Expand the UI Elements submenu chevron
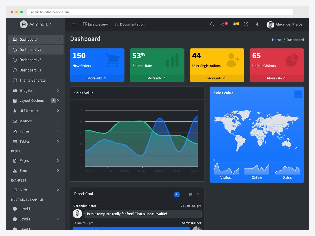315x236 pixels. coord(58,111)
